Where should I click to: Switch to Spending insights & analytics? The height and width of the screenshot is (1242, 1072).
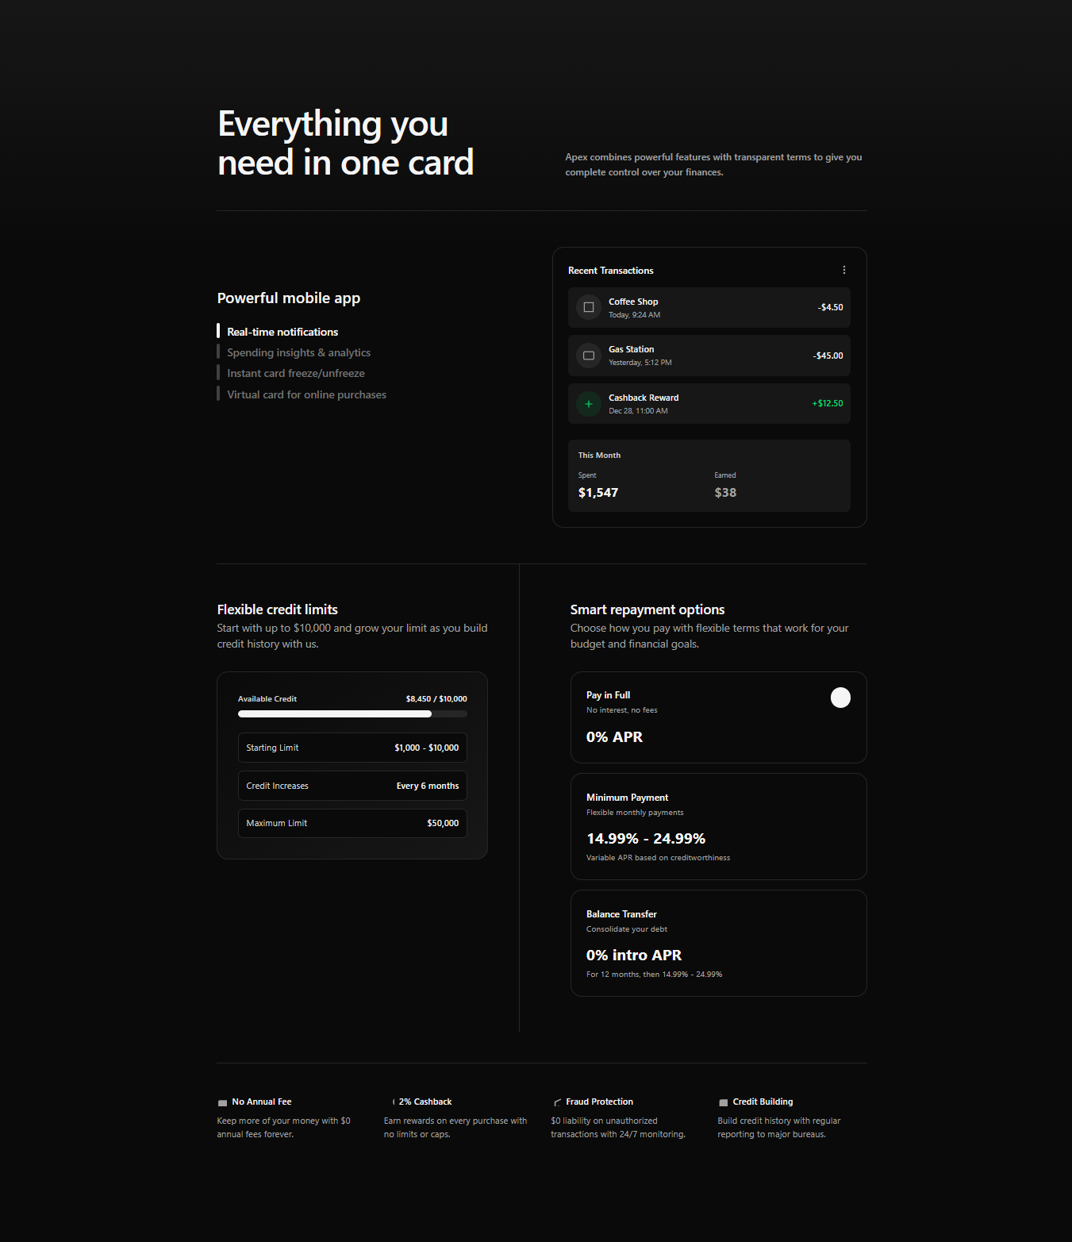coord(298,352)
